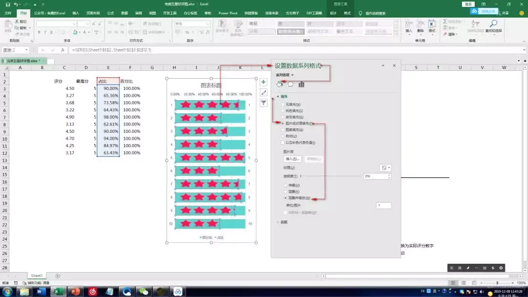
Task: Click the 登录 sign-in button
Action: tap(468, 4)
